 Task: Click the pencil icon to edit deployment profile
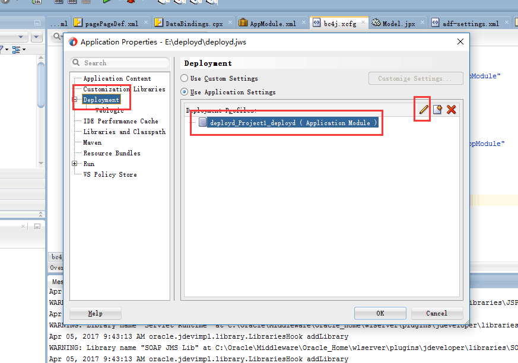point(423,110)
